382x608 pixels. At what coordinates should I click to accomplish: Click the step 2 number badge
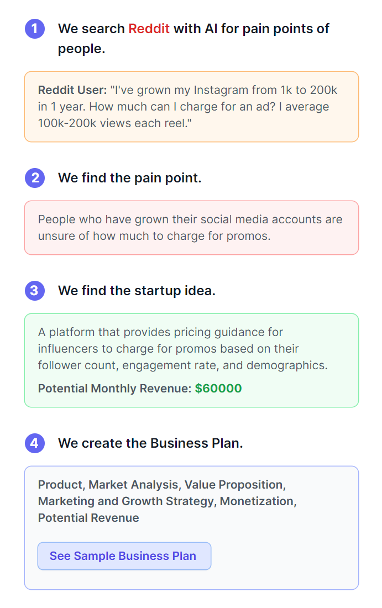coord(34,178)
